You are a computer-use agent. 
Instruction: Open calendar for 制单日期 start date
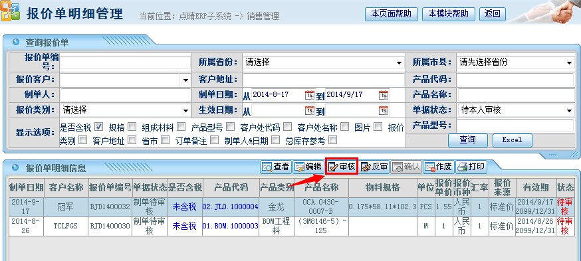[309, 95]
